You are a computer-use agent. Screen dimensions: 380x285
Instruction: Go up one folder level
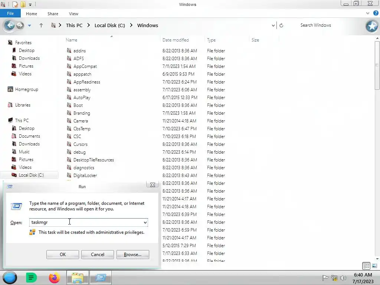pos(41,25)
